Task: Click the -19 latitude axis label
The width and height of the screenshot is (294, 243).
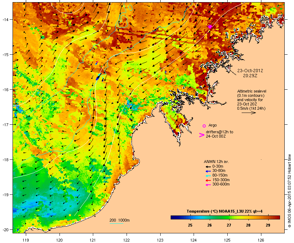Action: (x=5, y=195)
